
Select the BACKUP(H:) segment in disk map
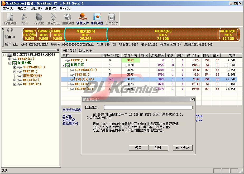click(x=228, y=35)
